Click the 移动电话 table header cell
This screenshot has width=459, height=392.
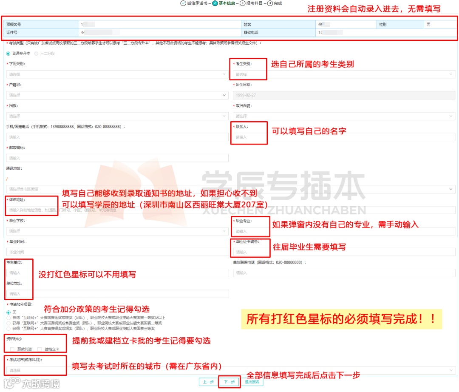tap(278, 32)
